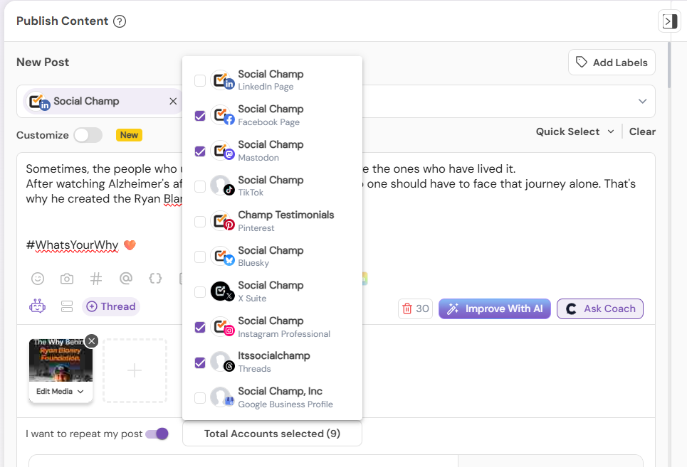Select the Google Business Profile label
This screenshot has width=687, height=467.
coord(285,404)
